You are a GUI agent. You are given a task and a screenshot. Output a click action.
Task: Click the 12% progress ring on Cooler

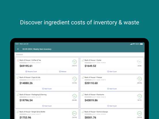[x=139, y=62]
